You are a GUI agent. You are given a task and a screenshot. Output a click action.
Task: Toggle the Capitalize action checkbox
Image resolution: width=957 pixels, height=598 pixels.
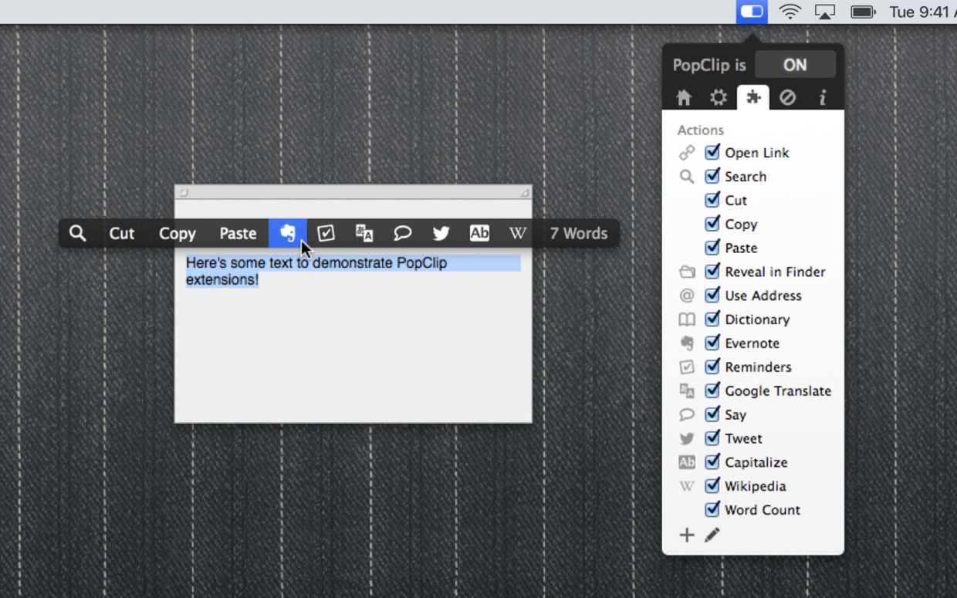click(712, 462)
